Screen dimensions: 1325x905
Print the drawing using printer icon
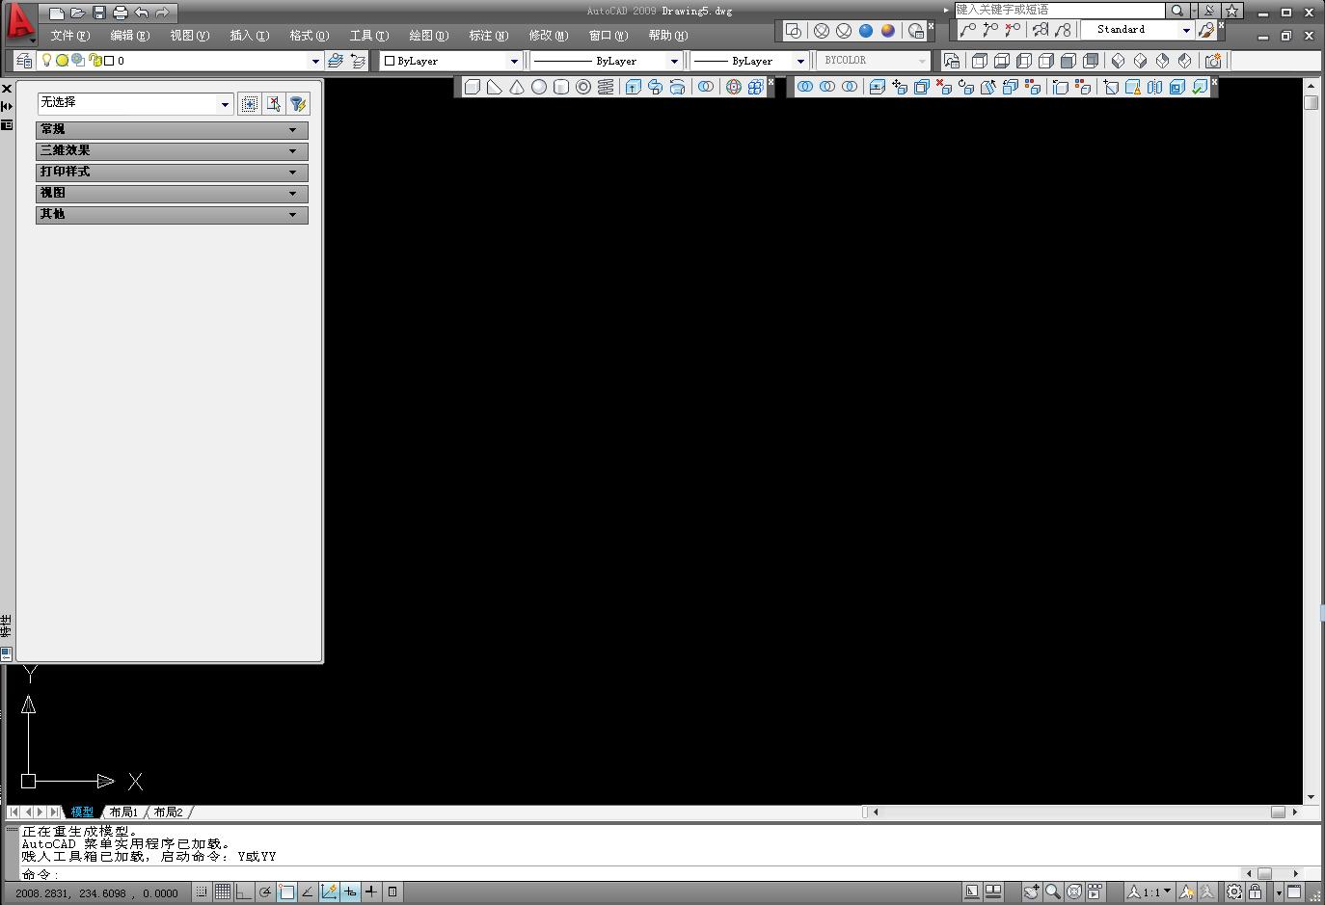point(120,13)
